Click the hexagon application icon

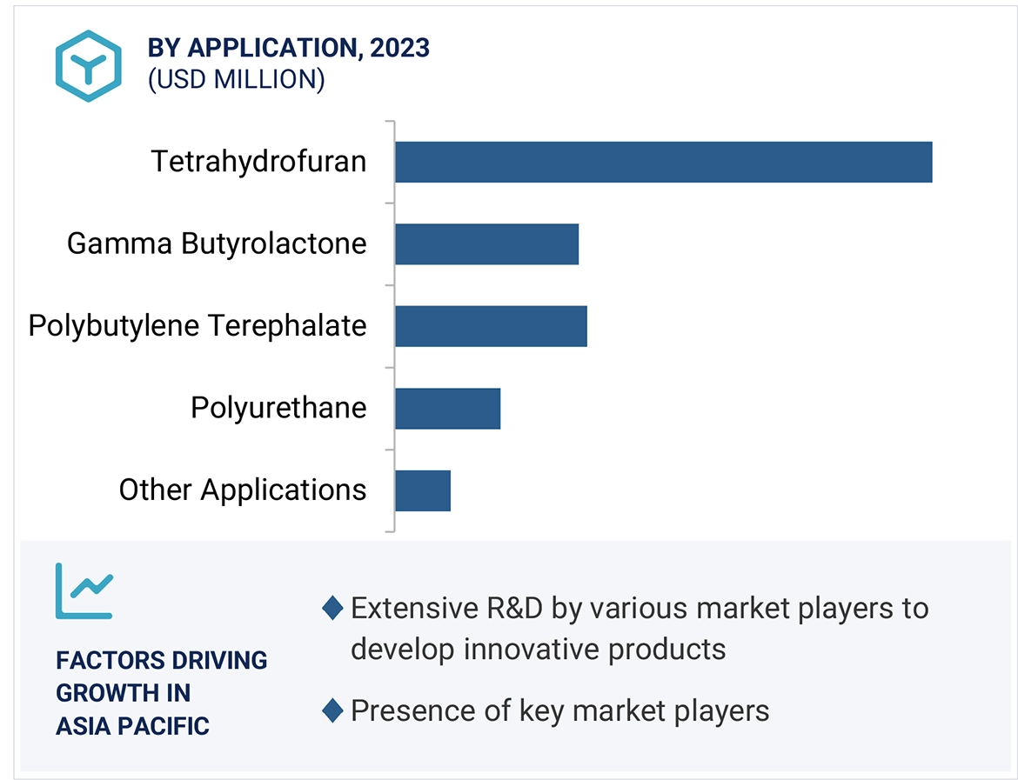point(88,66)
